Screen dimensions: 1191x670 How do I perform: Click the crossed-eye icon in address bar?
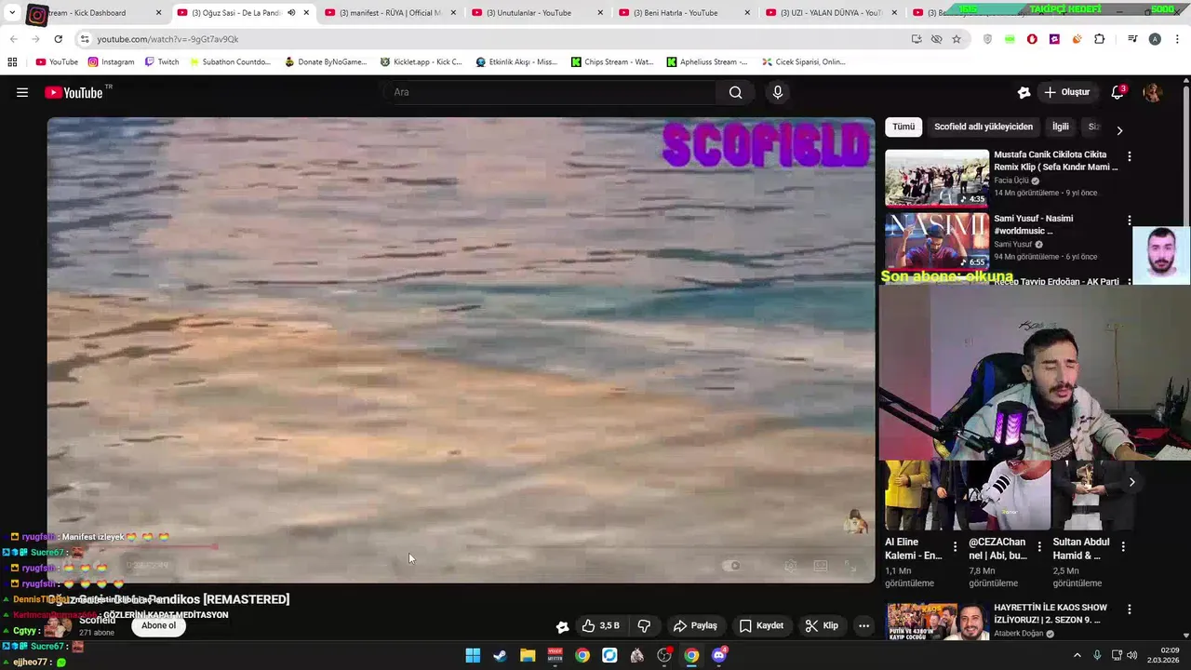point(936,39)
